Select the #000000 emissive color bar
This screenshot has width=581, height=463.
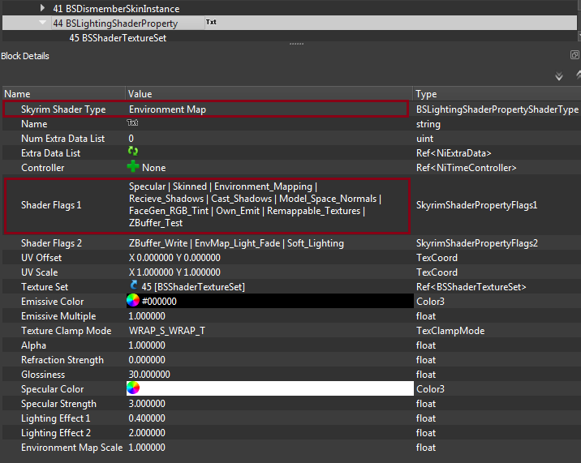click(269, 301)
